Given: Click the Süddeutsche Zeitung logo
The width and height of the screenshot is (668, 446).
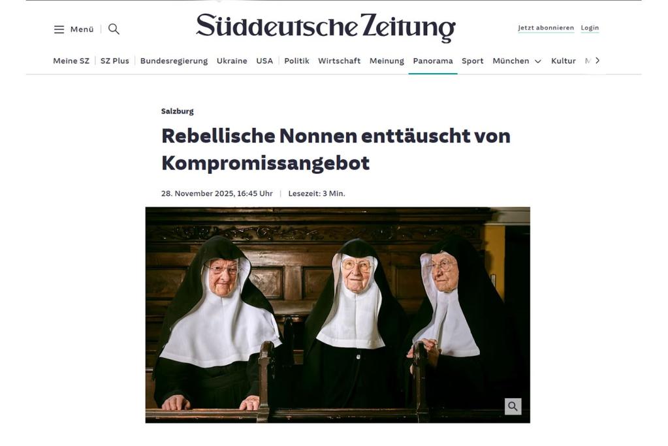Looking at the screenshot, I should (325, 27).
